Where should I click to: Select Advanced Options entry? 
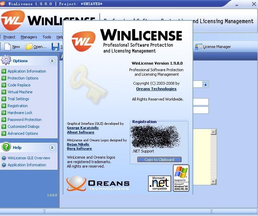coord(23,133)
